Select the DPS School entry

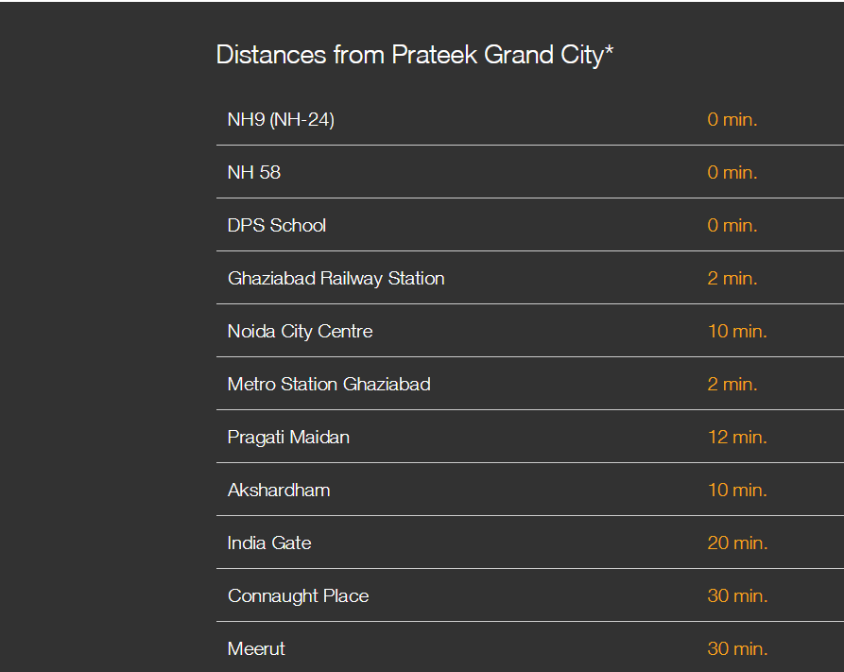(x=277, y=226)
